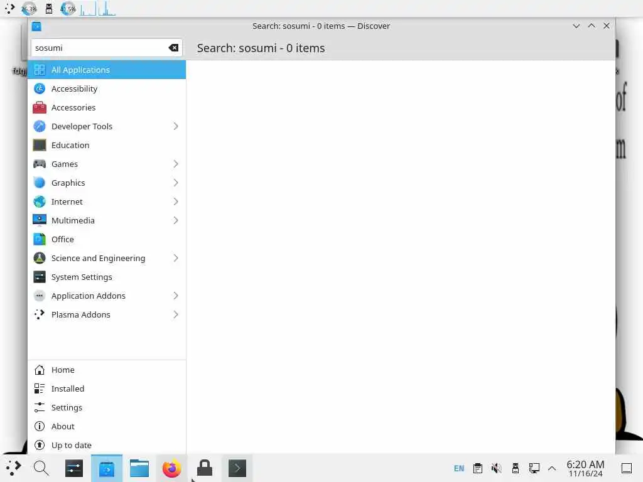Click the Office category label

pyautogui.click(x=63, y=239)
